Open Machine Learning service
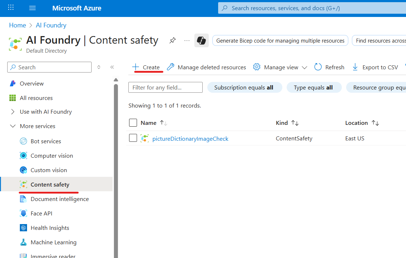 click(54, 242)
